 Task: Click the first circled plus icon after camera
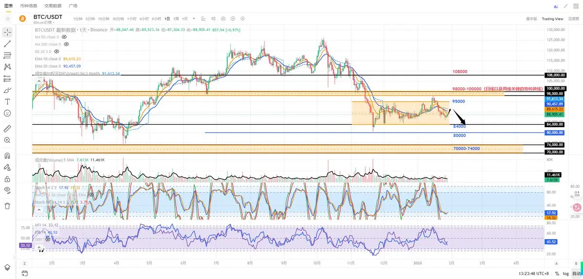click(x=233, y=18)
